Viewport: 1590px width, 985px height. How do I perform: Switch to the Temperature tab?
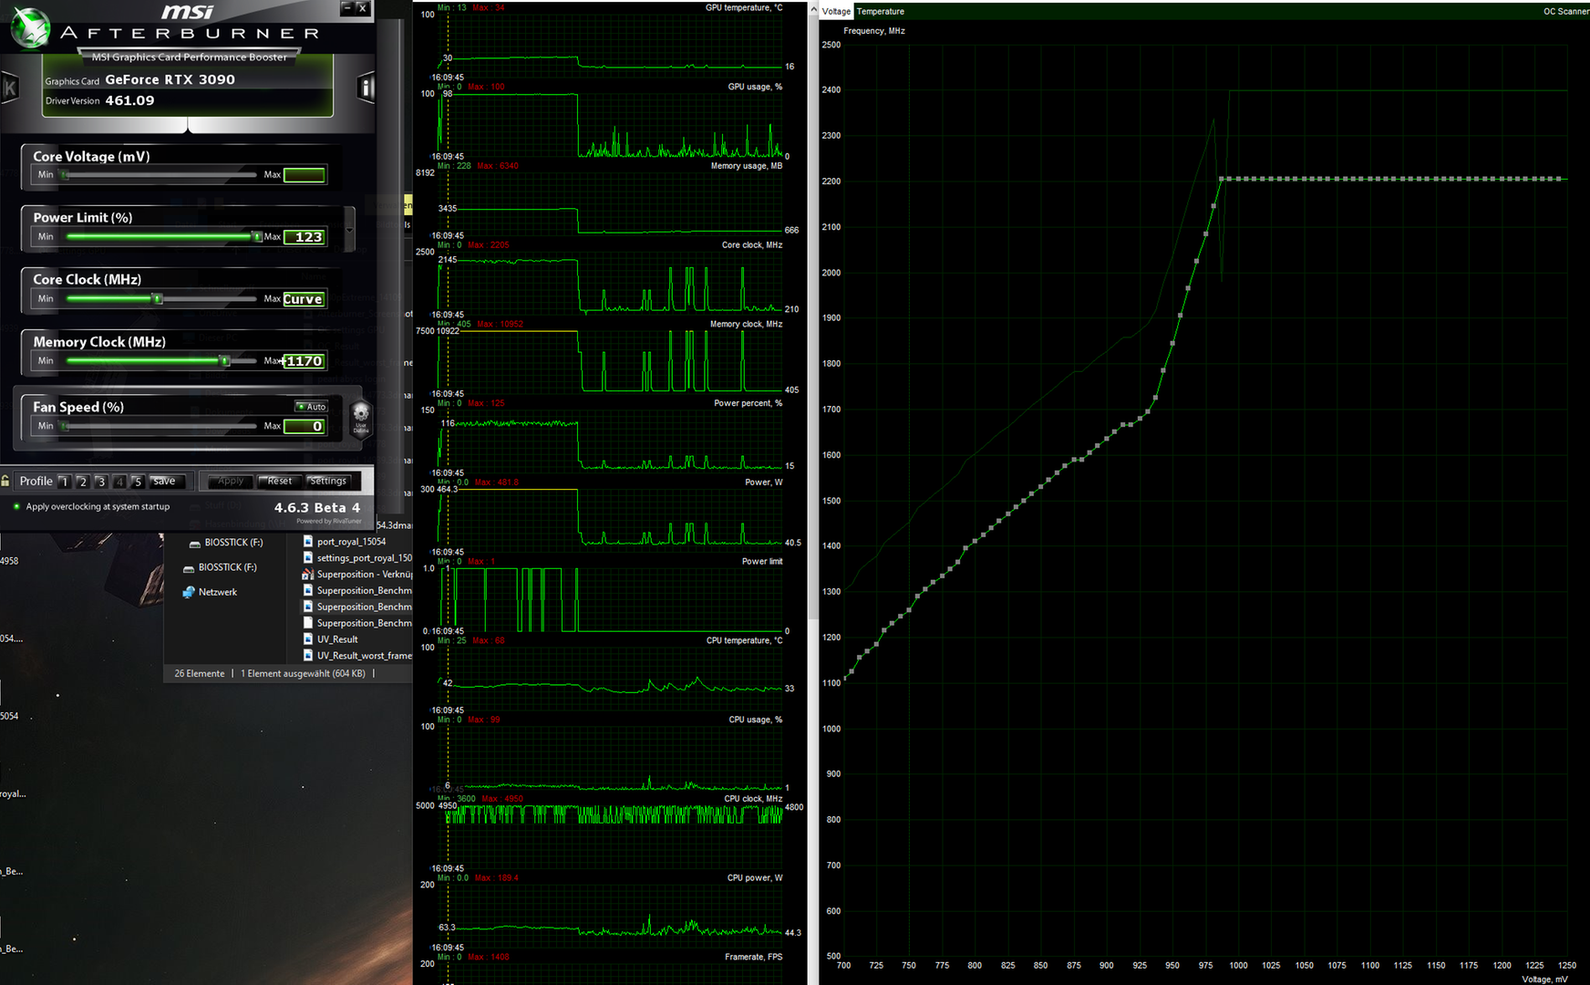click(881, 11)
